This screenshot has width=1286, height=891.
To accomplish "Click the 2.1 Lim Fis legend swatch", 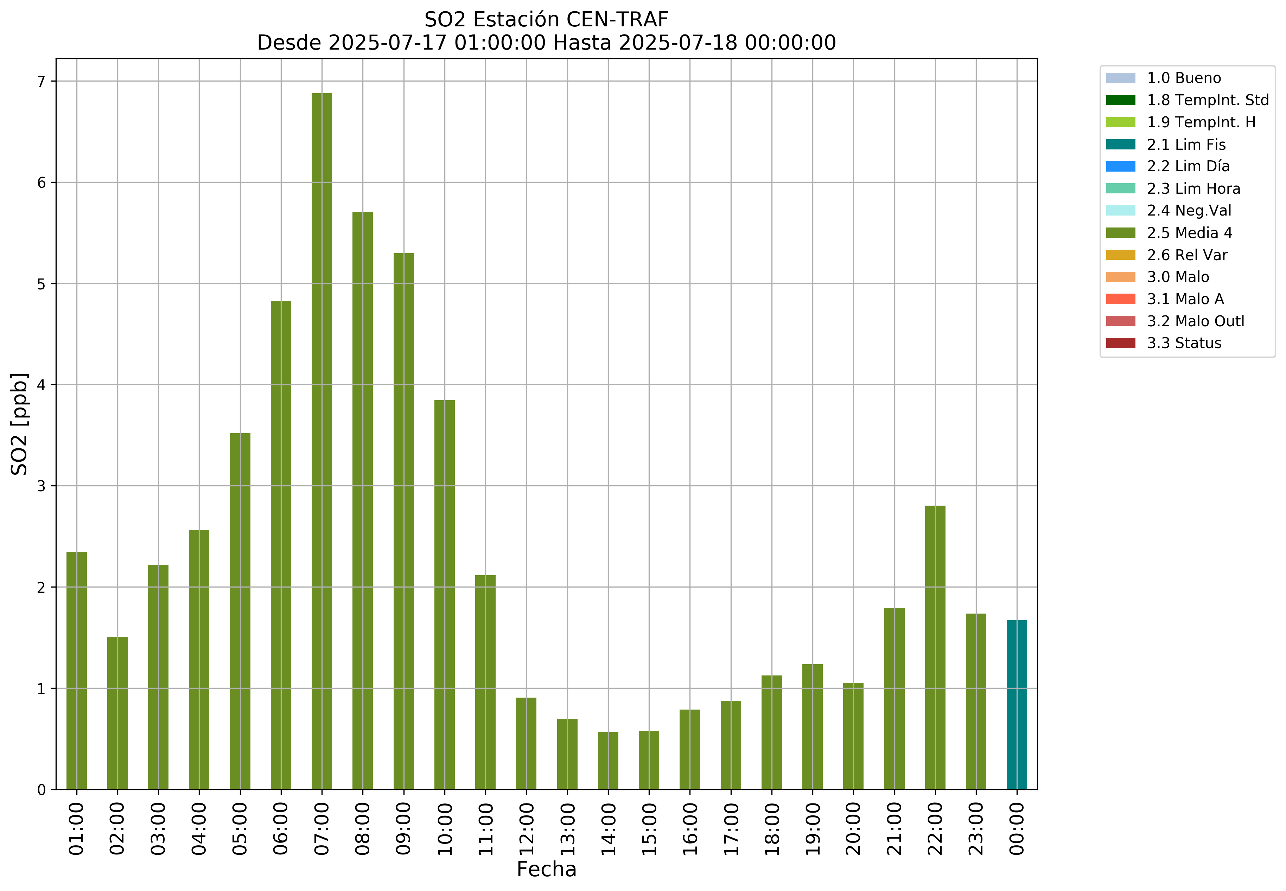I will 1120,145.
